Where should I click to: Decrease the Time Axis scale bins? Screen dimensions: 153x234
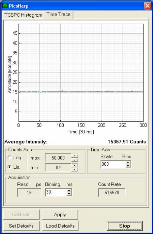(128, 166)
